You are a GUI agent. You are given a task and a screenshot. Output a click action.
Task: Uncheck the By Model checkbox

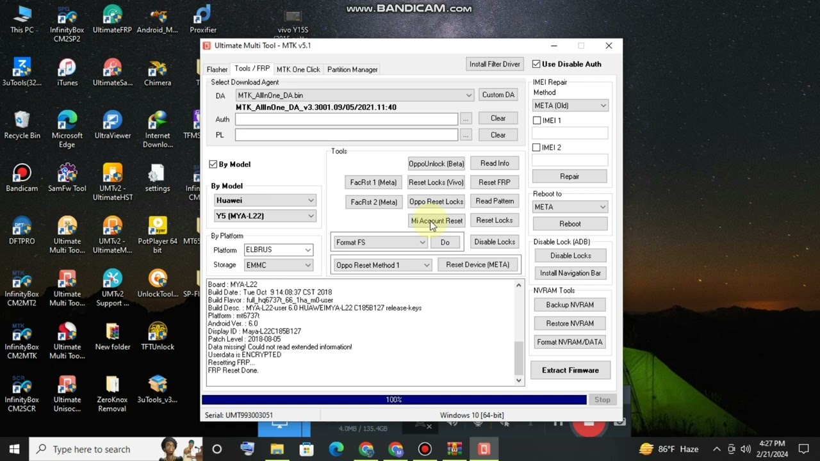tap(213, 164)
